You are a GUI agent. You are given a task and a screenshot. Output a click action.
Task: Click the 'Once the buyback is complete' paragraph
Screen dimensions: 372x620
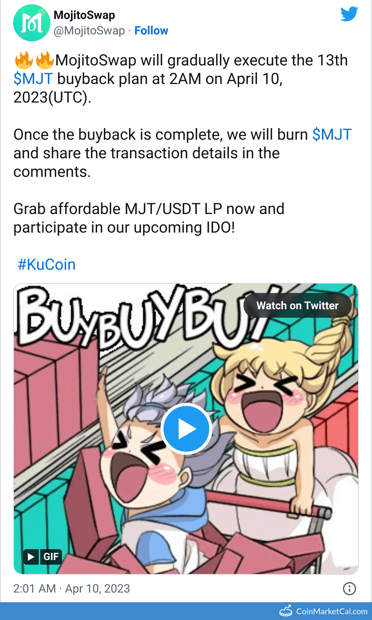[182, 153]
